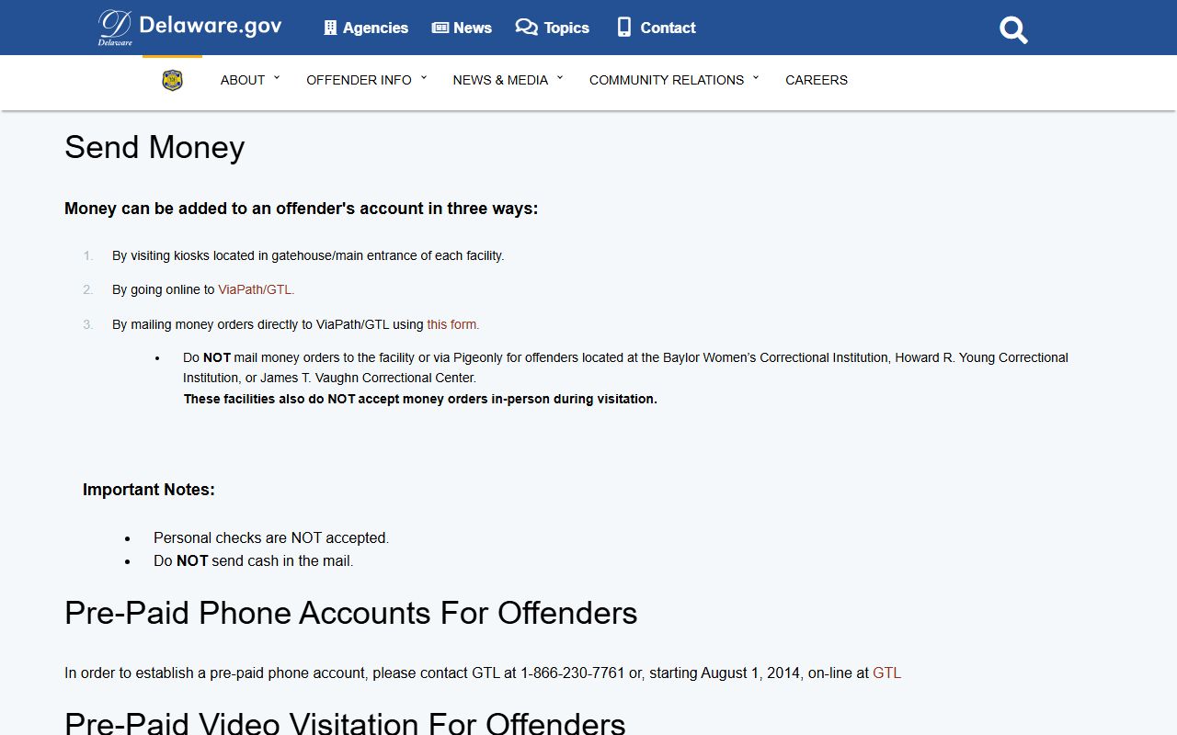This screenshot has height=735, width=1177.
Task: Click the News newspaper icon
Action: (440, 28)
